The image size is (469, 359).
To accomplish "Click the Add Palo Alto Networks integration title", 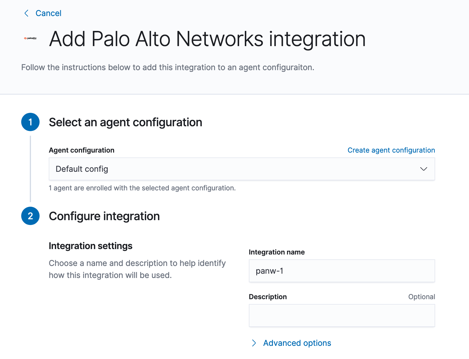I will pos(207,39).
